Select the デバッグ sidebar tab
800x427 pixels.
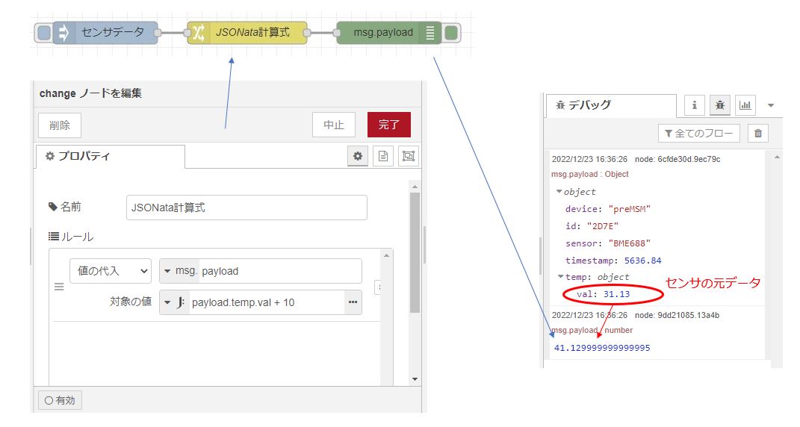click(x=610, y=106)
